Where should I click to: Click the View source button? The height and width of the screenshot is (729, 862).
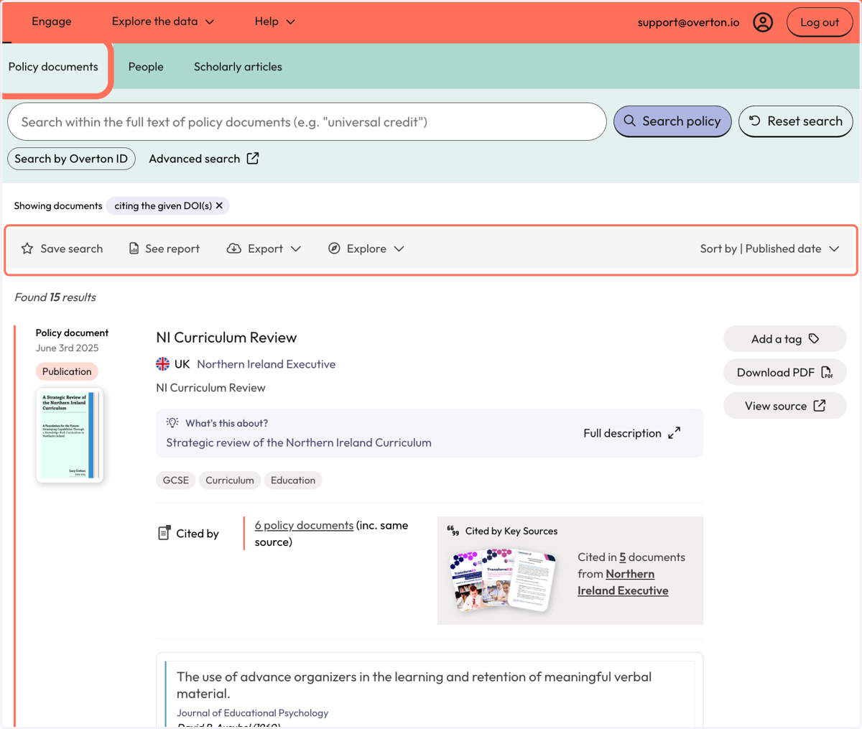[785, 406]
